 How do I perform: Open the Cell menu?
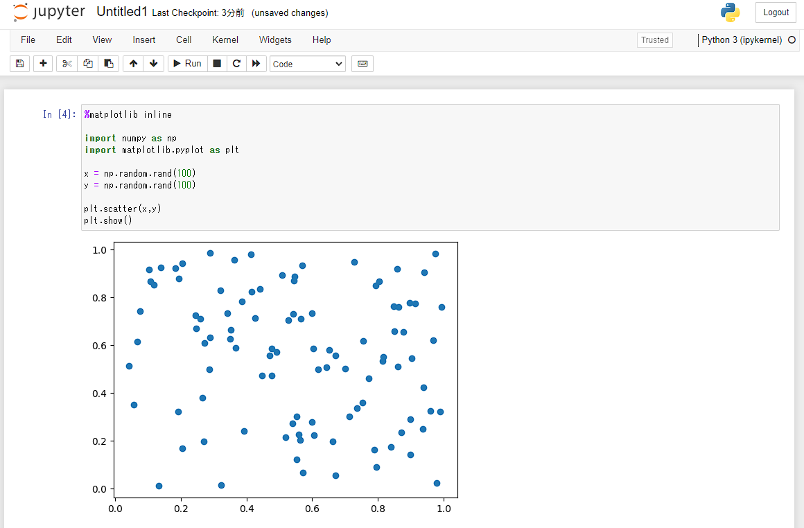pos(184,40)
